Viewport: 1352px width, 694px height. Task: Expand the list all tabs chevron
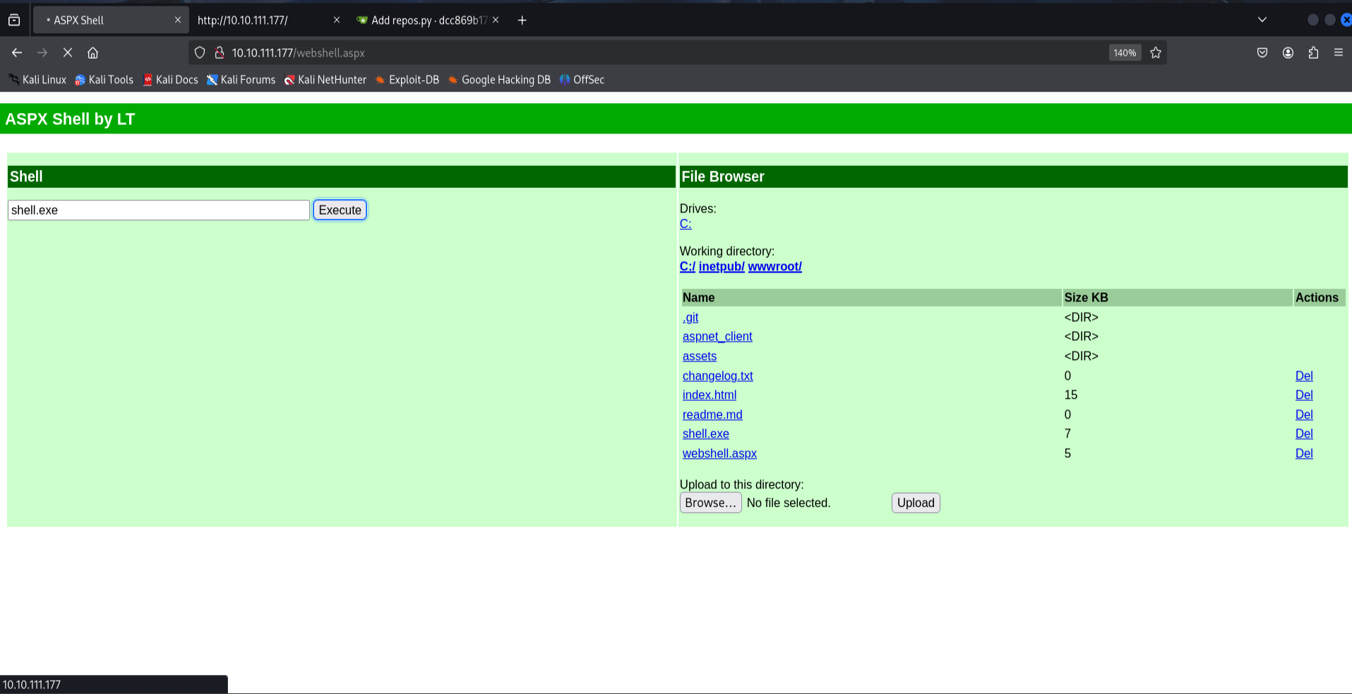click(x=1262, y=20)
